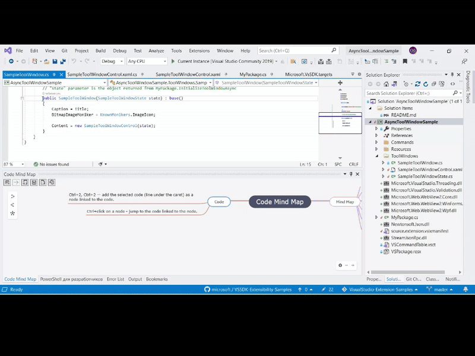Viewport: 475px width, 356px height.
Task: Expand the Commands folder
Action: pyautogui.click(x=376, y=142)
